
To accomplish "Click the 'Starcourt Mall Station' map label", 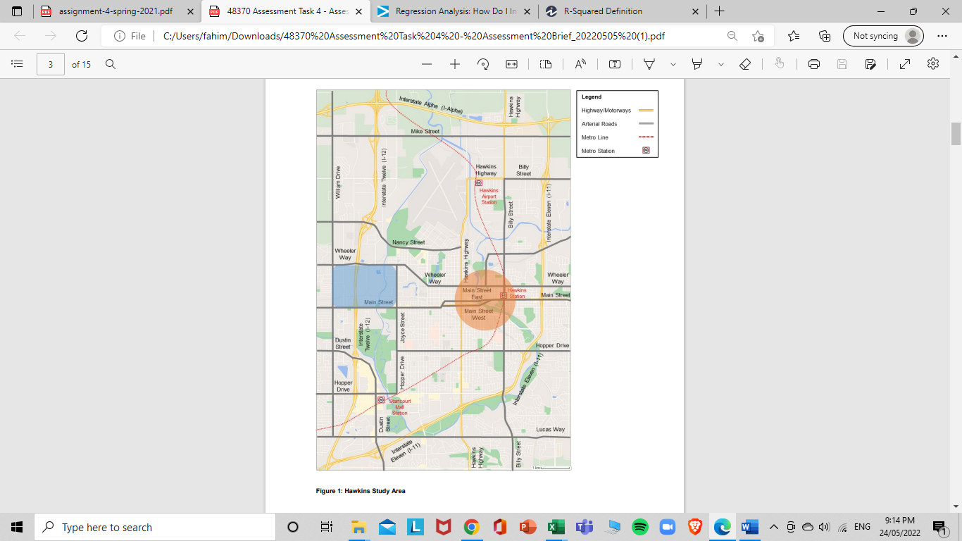I will pos(399,407).
